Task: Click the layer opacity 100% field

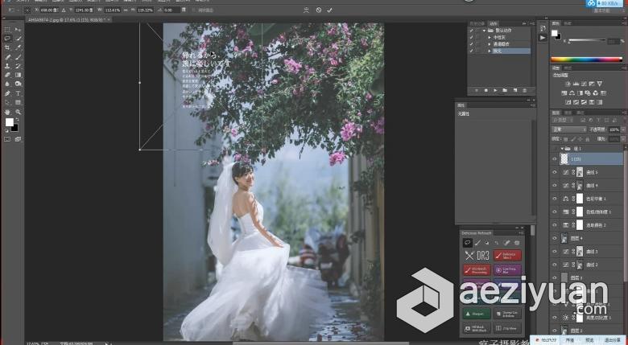Action: 614,129
